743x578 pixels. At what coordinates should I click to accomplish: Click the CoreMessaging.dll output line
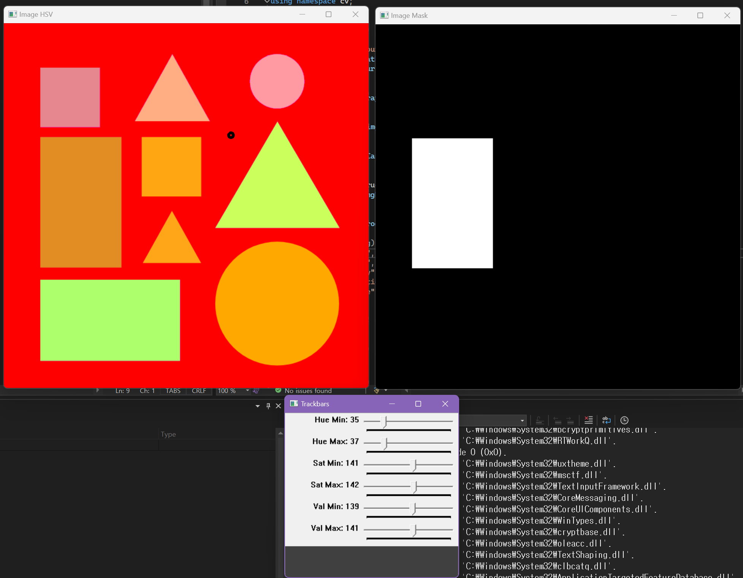pyautogui.click(x=552, y=498)
